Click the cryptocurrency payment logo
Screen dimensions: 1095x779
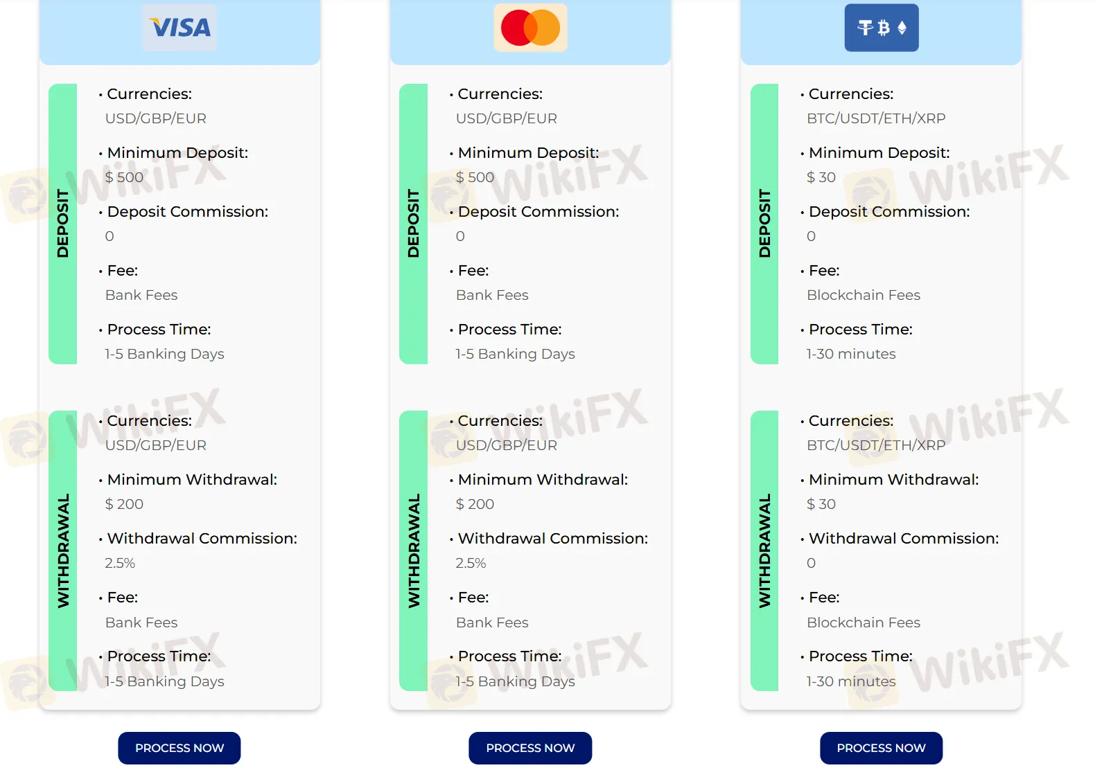coord(881,28)
